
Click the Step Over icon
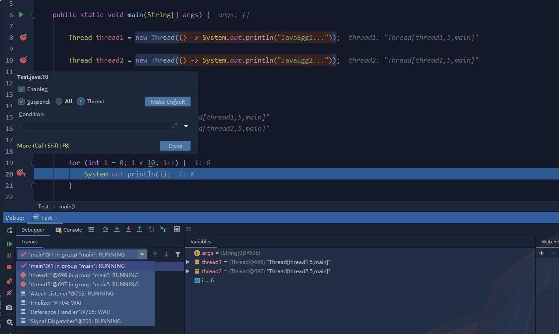click(106, 229)
